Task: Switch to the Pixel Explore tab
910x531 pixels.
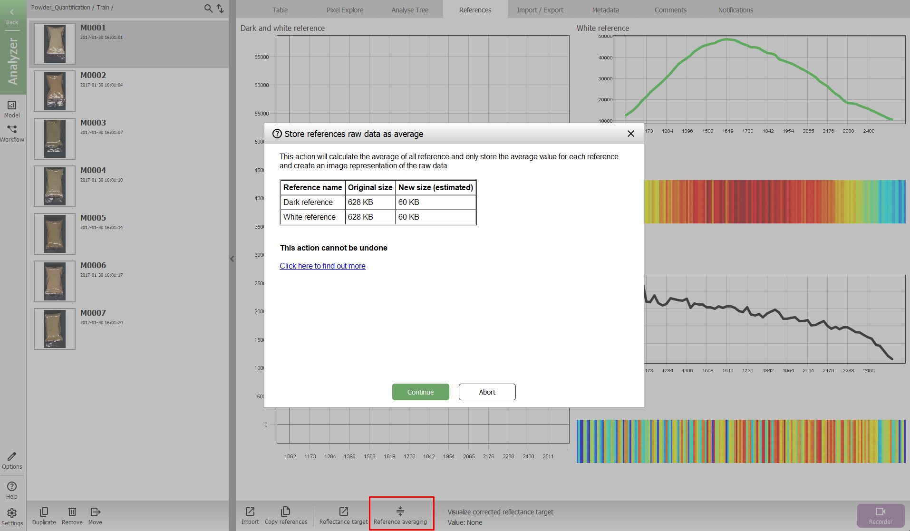Action: pos(345,10)
